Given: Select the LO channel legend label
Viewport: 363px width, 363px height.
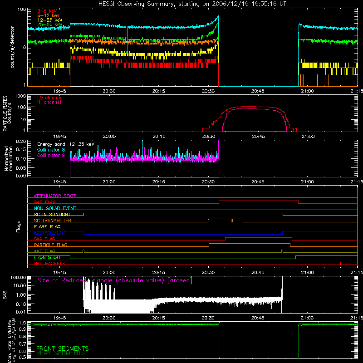Looking at the screenshot, I should (x=50, y=98).
